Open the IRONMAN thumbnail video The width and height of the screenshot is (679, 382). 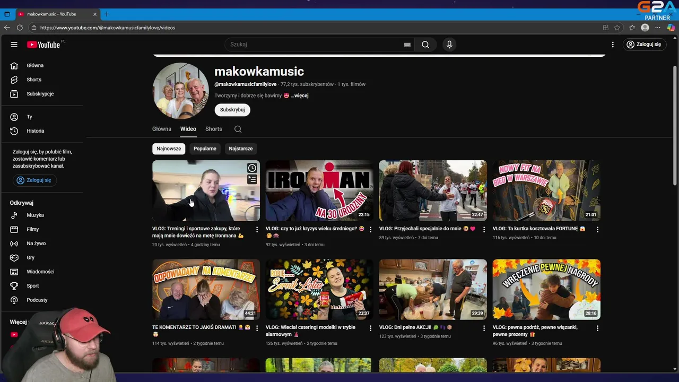pyautogui.click(x=319, y=190)
